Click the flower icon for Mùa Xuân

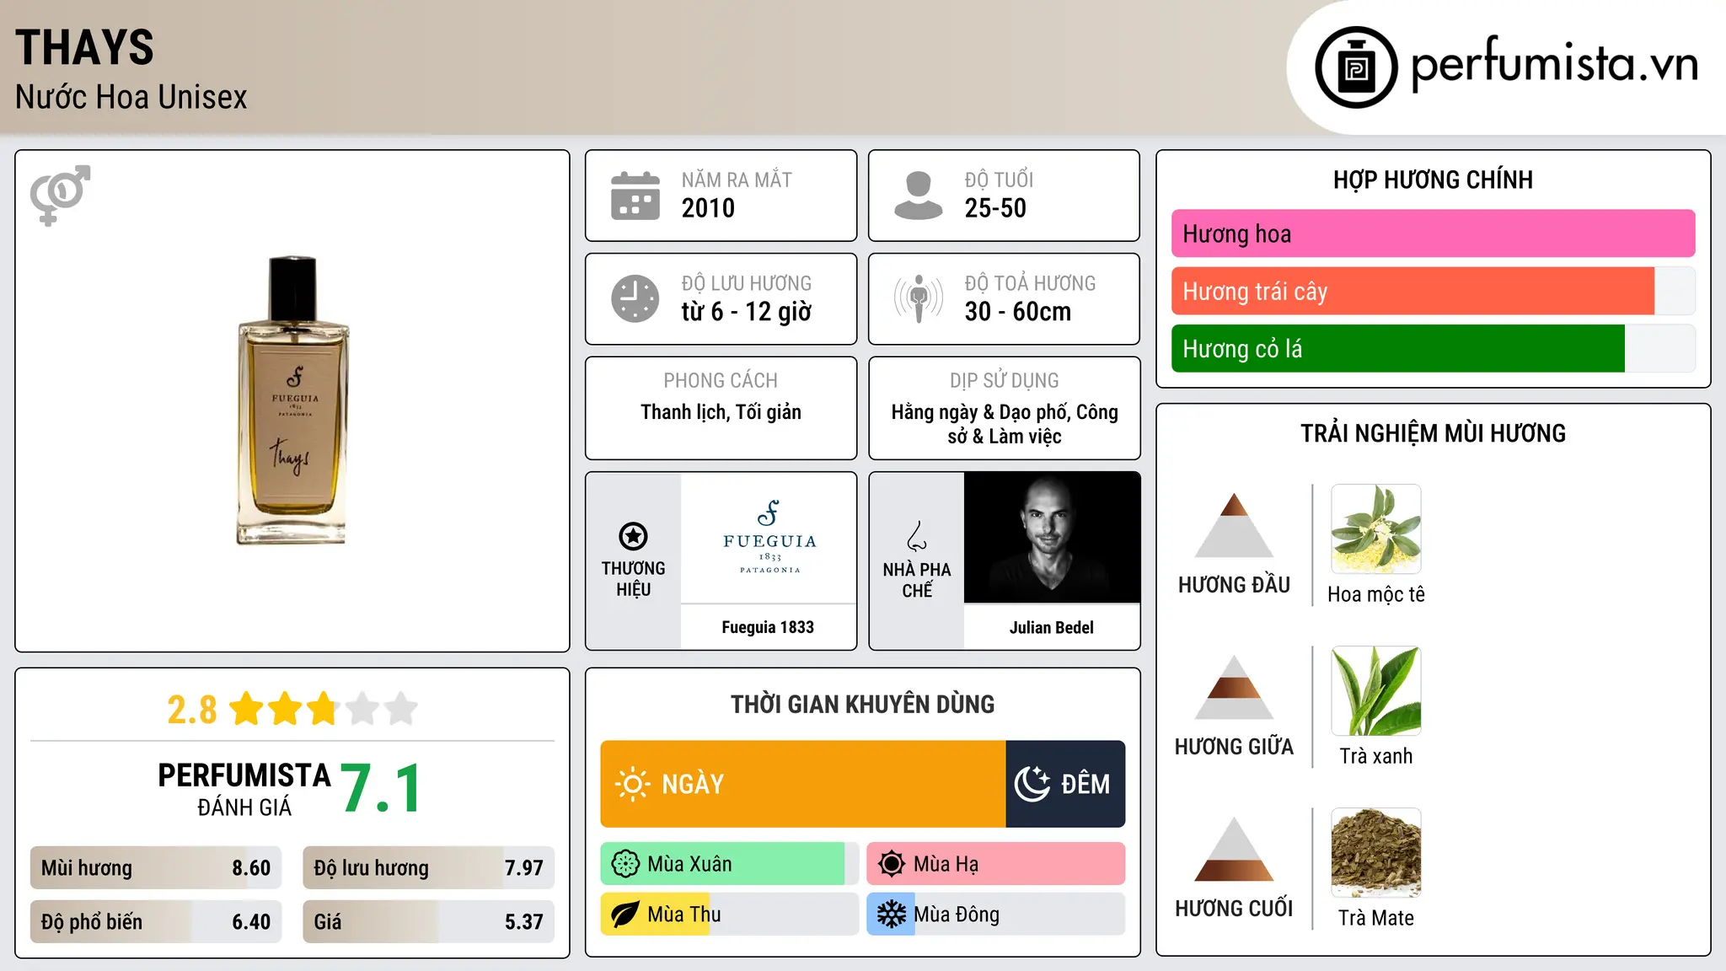pos(625,864)
